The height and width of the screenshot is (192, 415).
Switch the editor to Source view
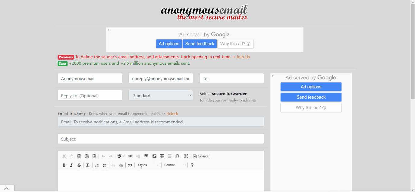pos(201,156)
